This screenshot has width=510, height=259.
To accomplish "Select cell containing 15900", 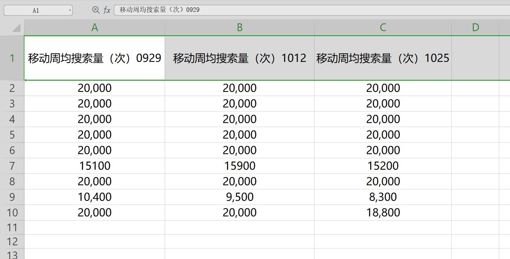I will pos(240,166).
